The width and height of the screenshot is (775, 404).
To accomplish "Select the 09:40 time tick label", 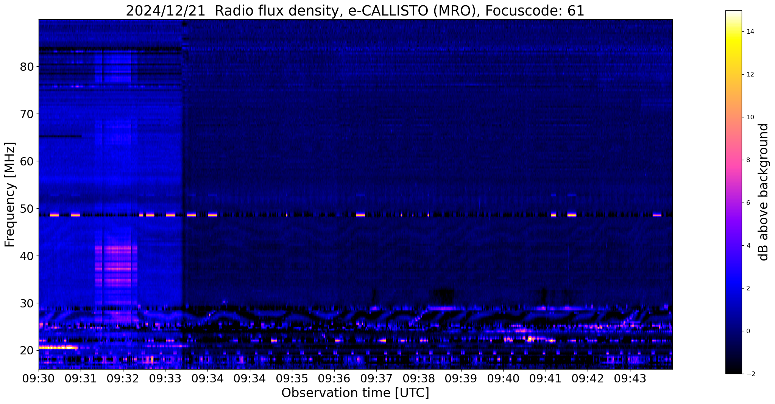I will click(504, 378).
